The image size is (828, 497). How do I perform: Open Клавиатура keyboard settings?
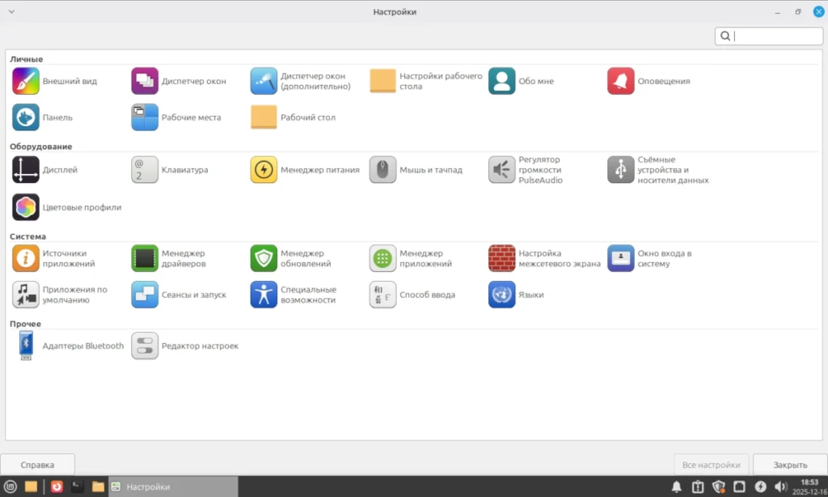[x=170, y=170]
